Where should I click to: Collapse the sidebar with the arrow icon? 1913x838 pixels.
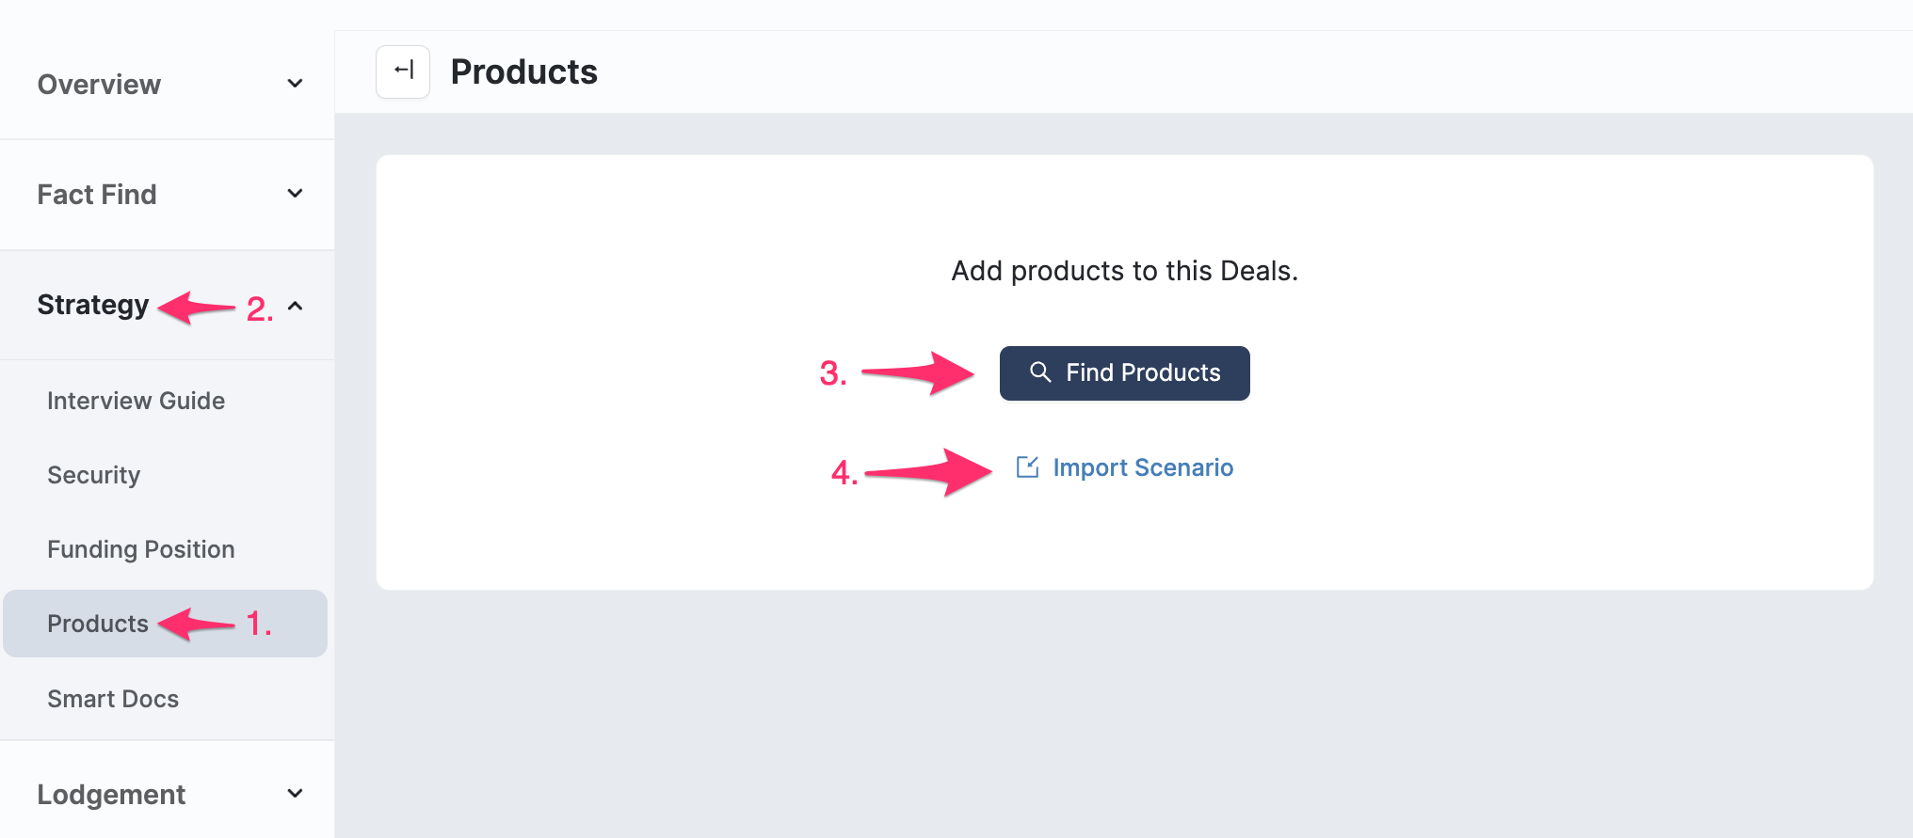[x=403, y=71]
